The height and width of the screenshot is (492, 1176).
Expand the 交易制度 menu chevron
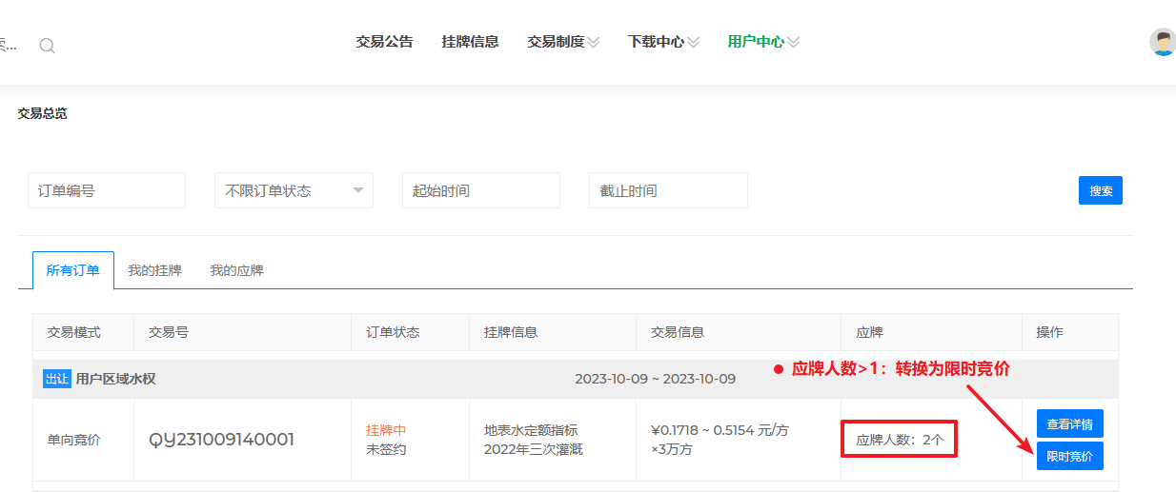(593, 42)
